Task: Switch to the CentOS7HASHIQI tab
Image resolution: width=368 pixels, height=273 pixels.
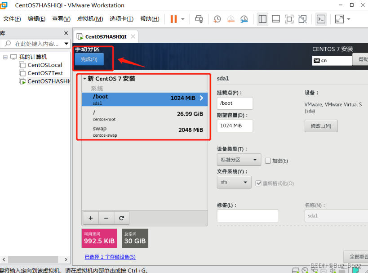Action: (106, 36)
